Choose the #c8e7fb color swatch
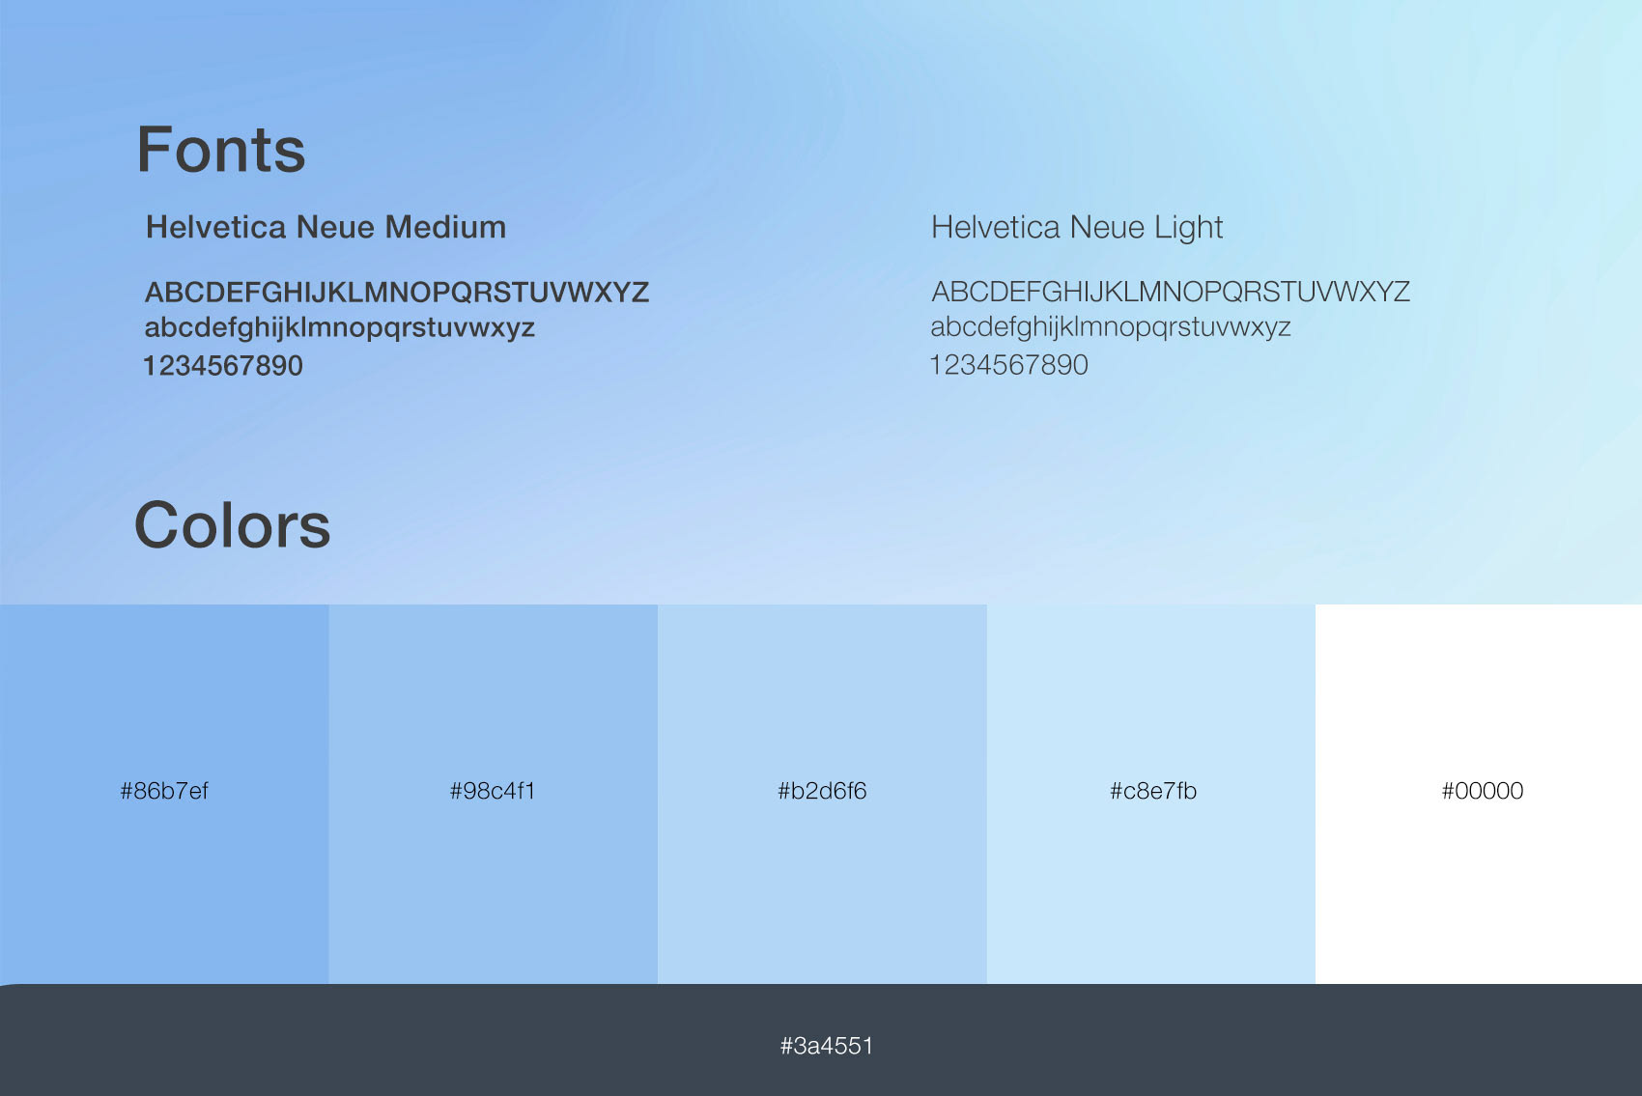Viewport: 1642px width, 1096px height. pos(1151,794)
